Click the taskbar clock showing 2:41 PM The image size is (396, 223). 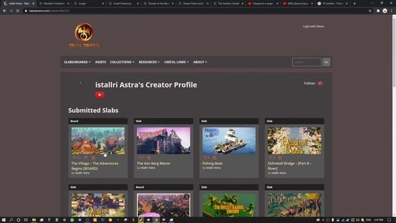click(379, 220)
